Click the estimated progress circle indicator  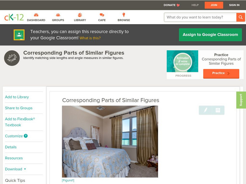tap(183, 61)
